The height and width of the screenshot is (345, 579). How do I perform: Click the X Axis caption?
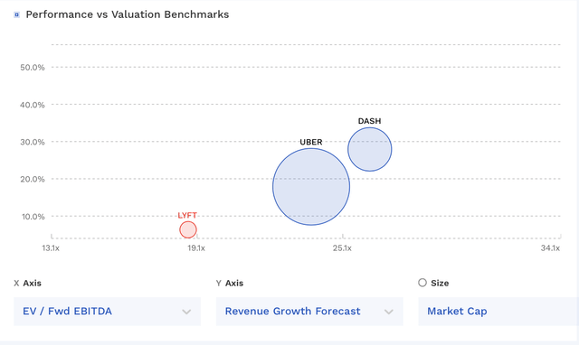(x=28, y=283)
